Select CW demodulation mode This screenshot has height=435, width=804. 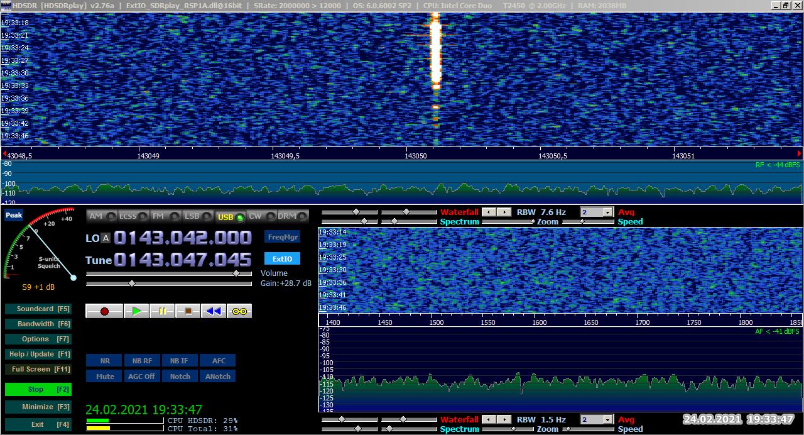[261, 216]
